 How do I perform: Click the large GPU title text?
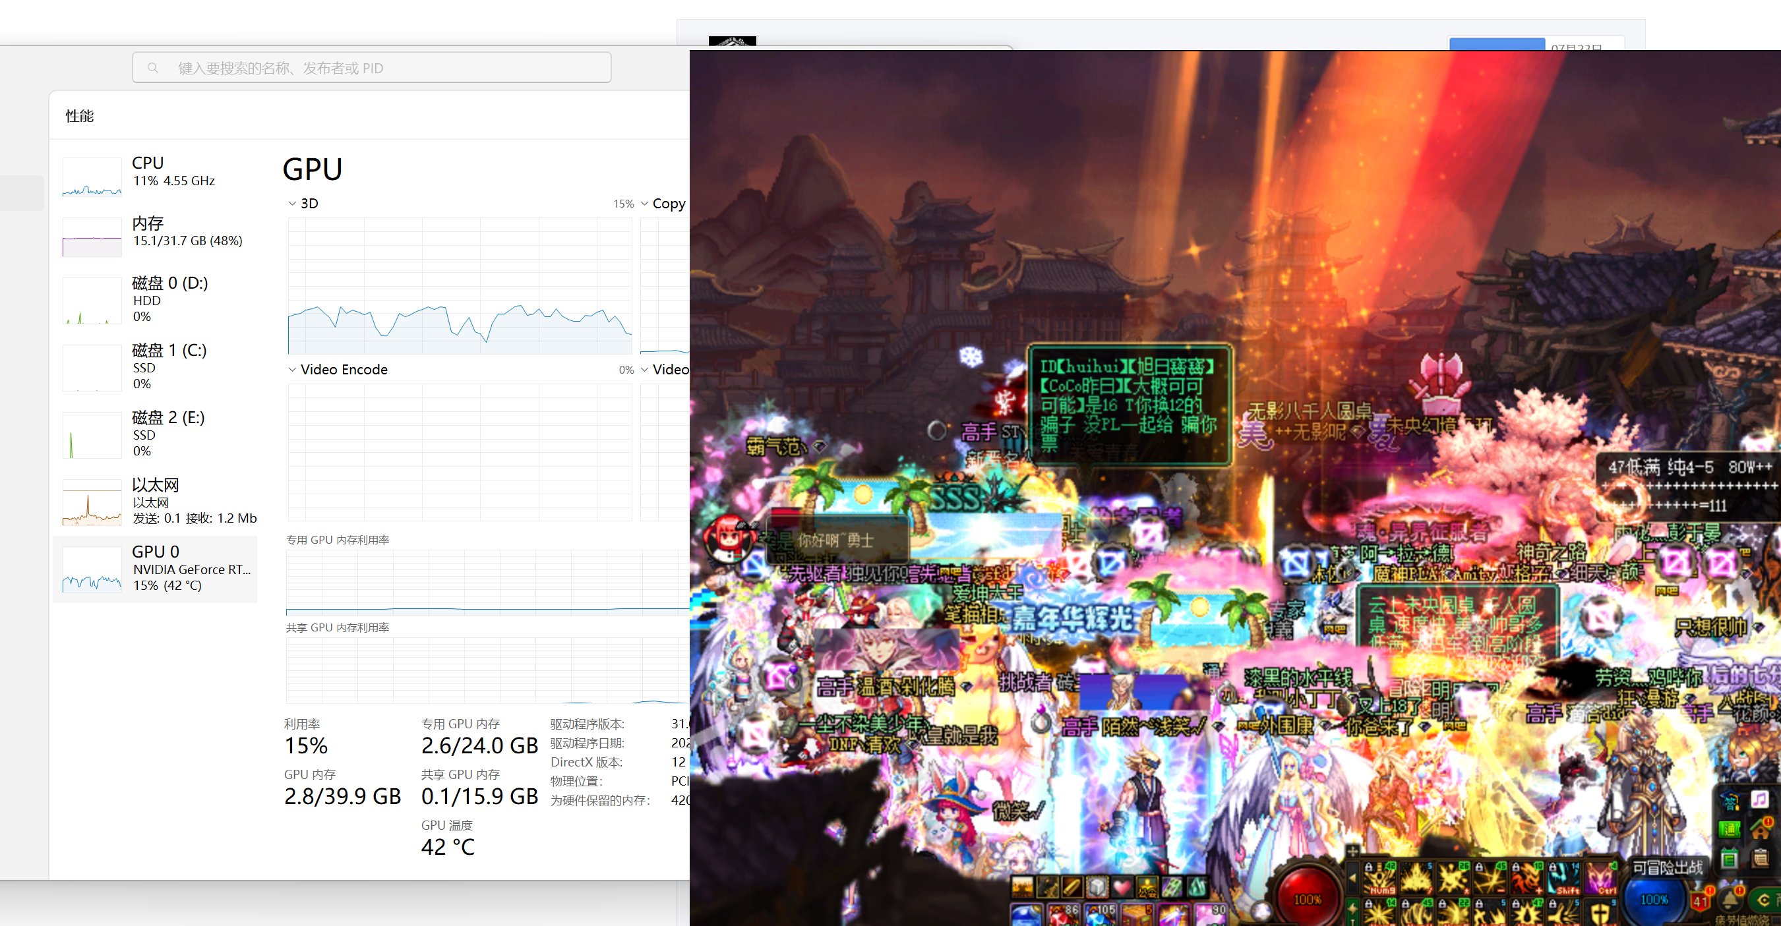pos(313,169)
